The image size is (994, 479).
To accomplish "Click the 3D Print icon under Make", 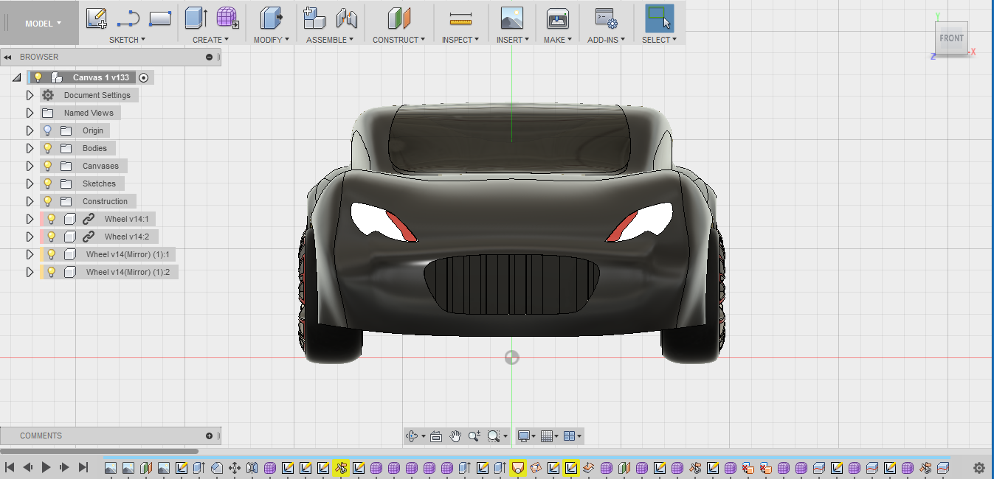I will coord(557,18).
